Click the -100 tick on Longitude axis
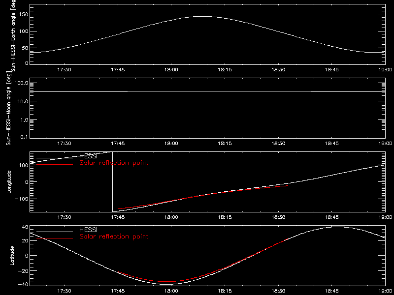 pyautogui.click(x=21, y=199)
